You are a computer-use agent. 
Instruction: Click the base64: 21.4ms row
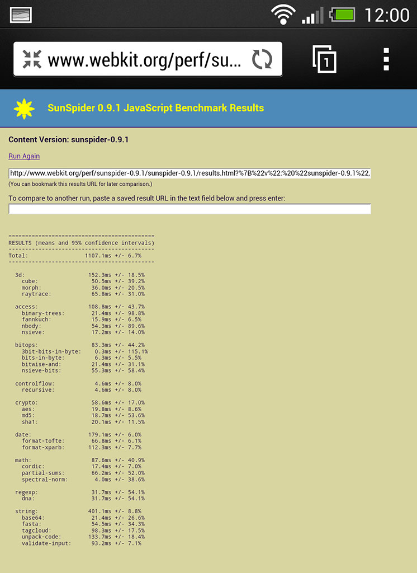pos(83,518)
